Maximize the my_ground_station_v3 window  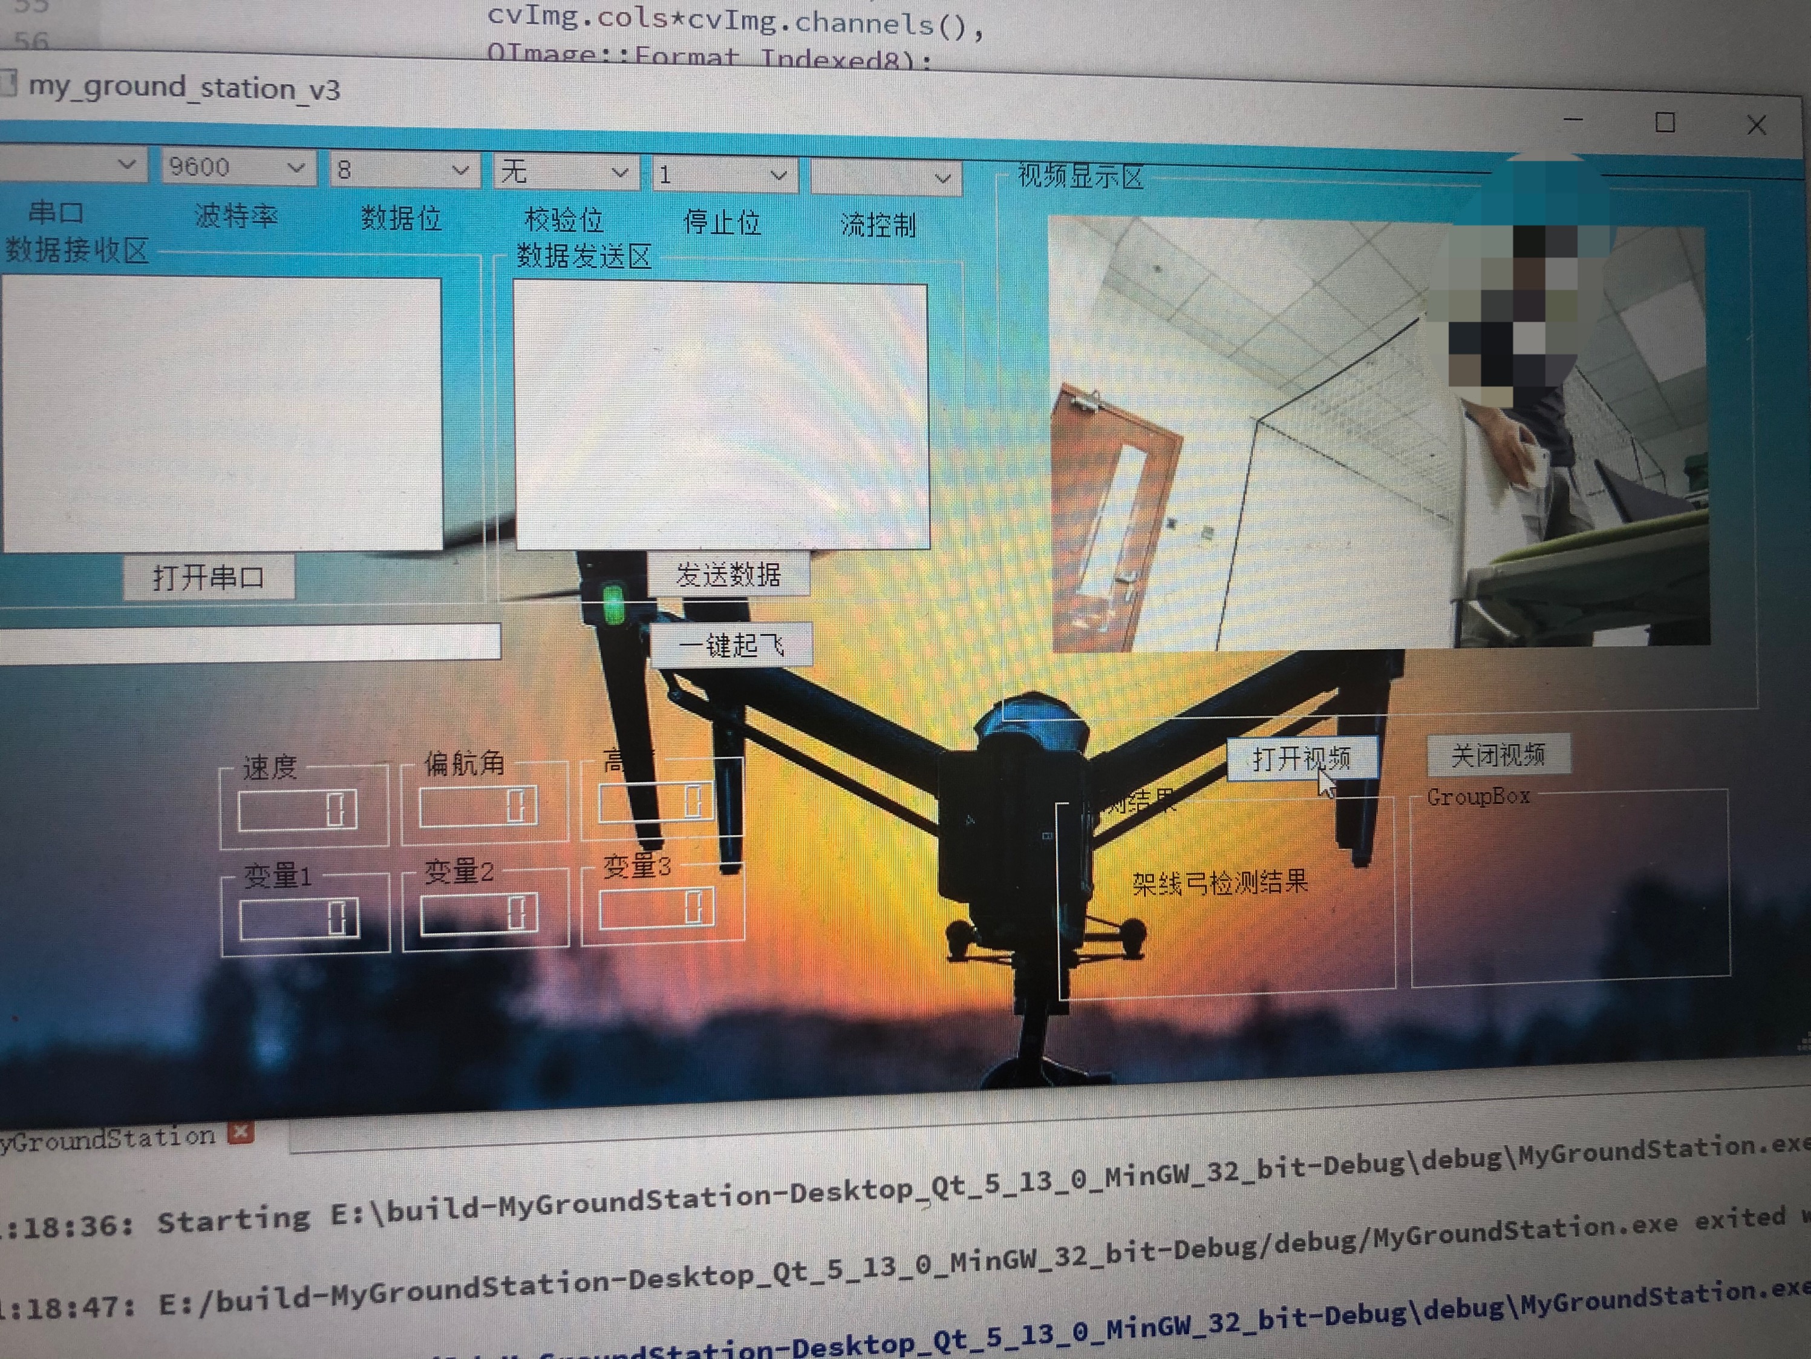(x=1665, y=123)
